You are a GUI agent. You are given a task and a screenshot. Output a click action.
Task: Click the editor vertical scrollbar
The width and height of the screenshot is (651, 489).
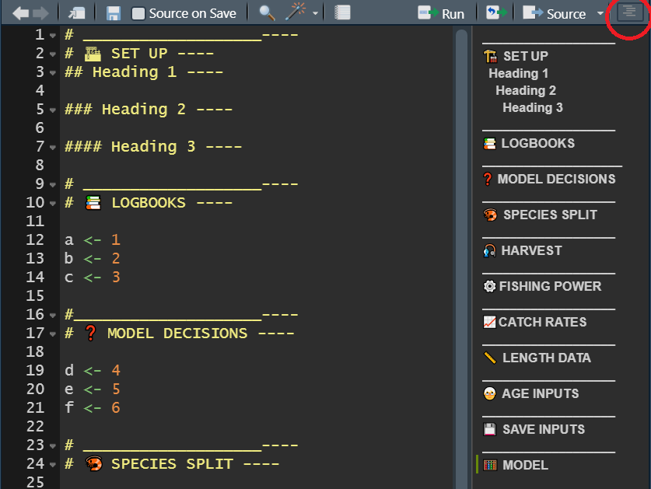(x=461, y=233)
